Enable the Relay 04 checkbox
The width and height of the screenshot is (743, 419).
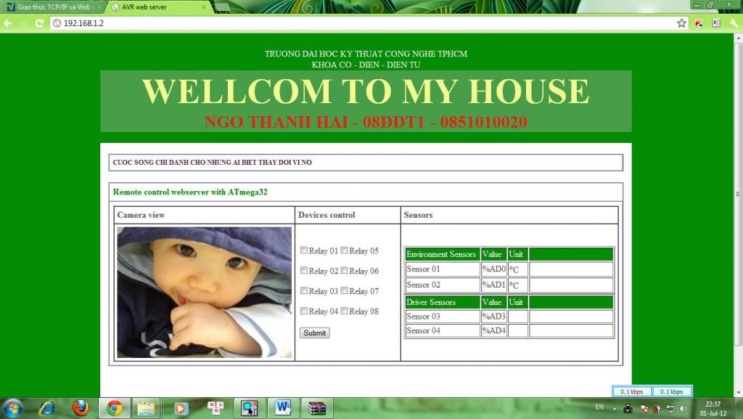[x=304, y=311]
